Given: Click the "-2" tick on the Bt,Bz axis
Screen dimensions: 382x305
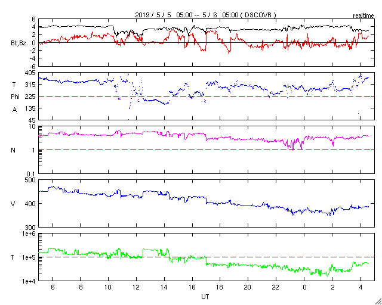Looking at the screenshot, I should coord(32,51).
